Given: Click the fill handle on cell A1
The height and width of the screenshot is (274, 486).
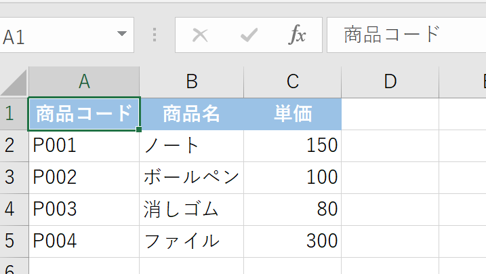Looking at the screenshot, I should pyautogui.click(x=139, y=130).
